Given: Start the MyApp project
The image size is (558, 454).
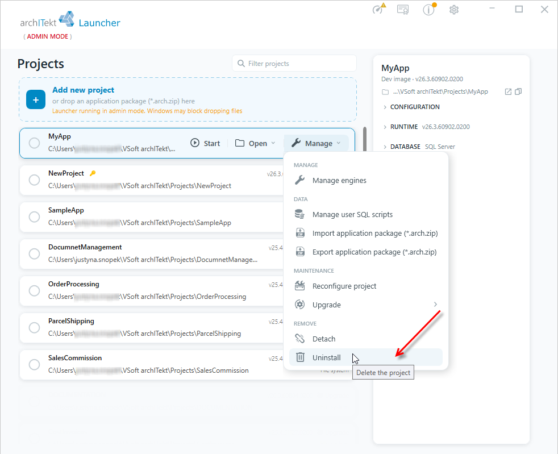Looking at the screenshot, I should pos(205,143).
